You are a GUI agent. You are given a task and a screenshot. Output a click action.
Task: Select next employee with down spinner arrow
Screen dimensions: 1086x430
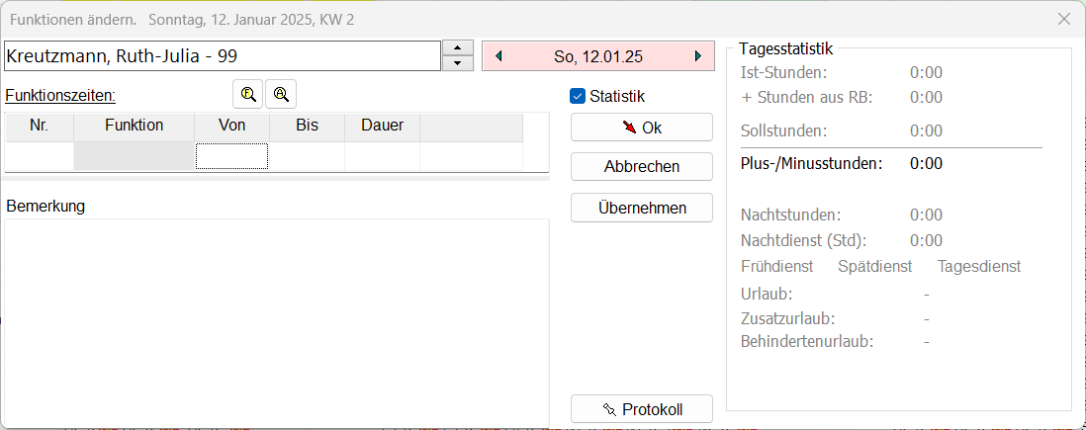[457, 63]
